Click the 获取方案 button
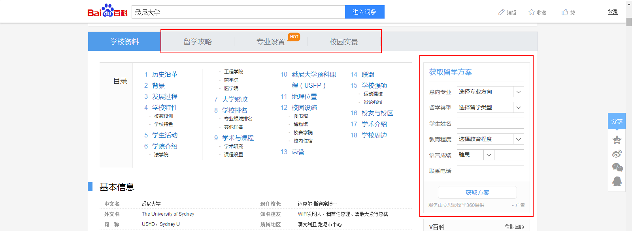This screenshot has width=632, height=231. (477, 192)
